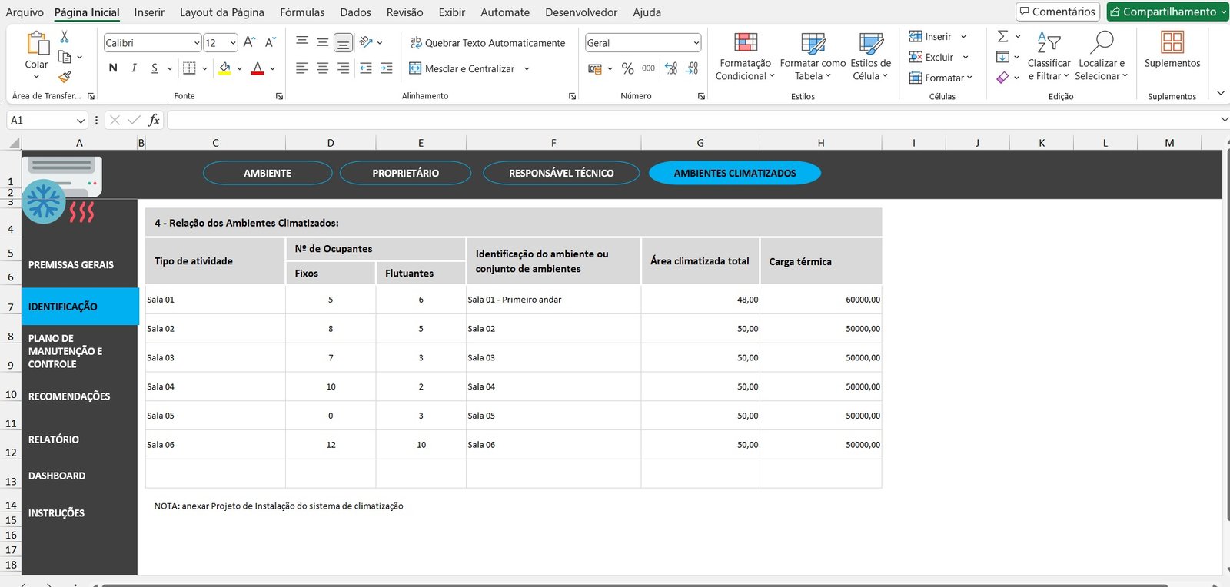Click the Fill down icon

click(1002, 57)
